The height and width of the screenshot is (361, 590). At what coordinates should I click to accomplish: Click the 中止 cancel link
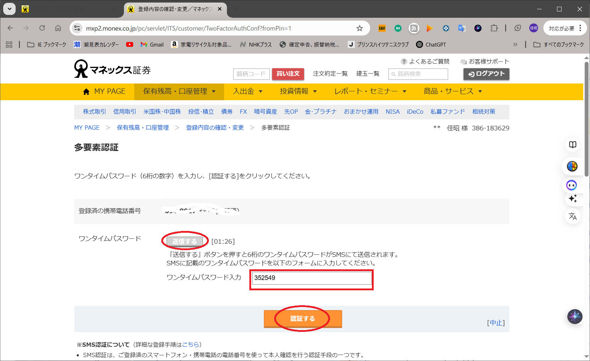(x=496, y=323)
